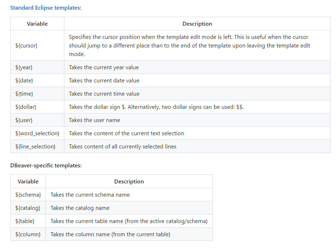Click the 'Takes the current schema name' description
This screenshot has height=248, width=336.
pos(90,195)
